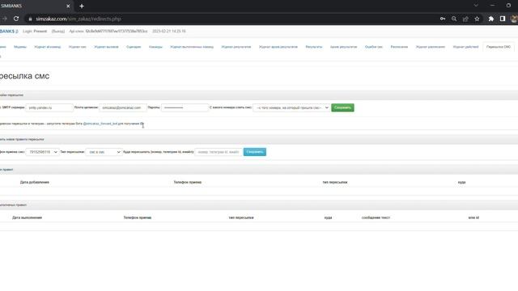Image resolution: width=518 pixels, height=291 pixels.
Task: Open the Команды tab
Action: click(155, 47)
